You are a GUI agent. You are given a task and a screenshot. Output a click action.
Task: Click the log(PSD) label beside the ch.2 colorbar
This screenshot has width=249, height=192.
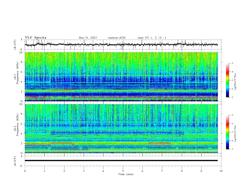tap(235, 134)
